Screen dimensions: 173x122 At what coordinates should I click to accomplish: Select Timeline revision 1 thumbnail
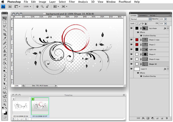[x=21, y=106]
